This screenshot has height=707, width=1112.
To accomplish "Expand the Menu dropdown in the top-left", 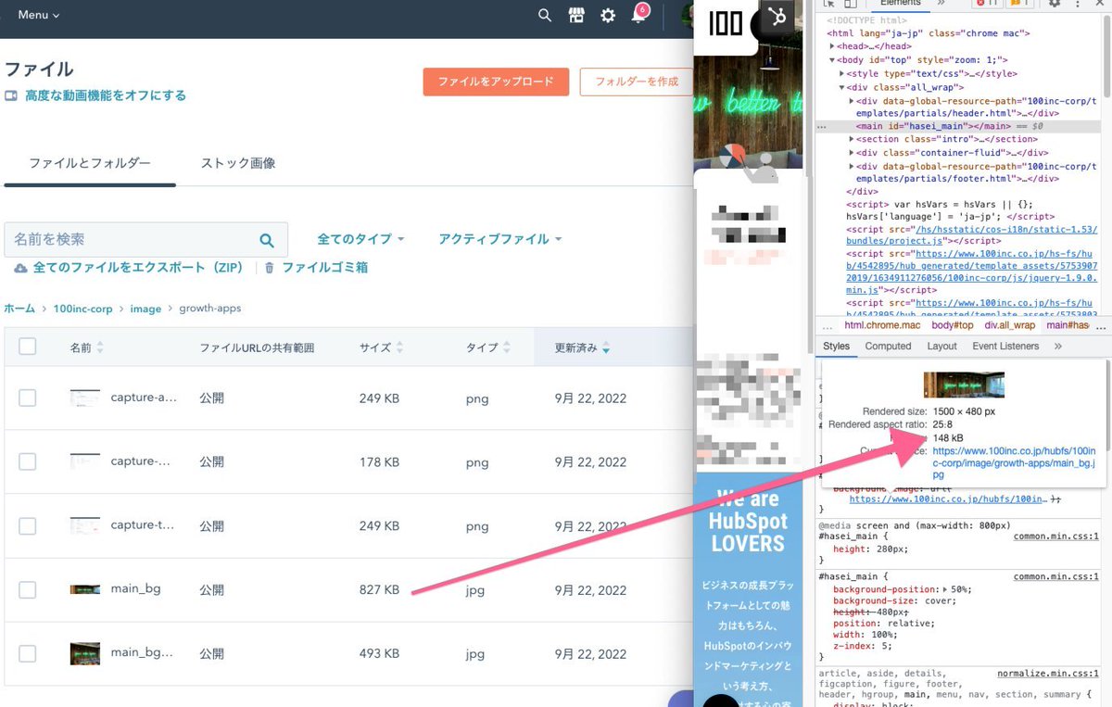I will [x=35, y=15].
